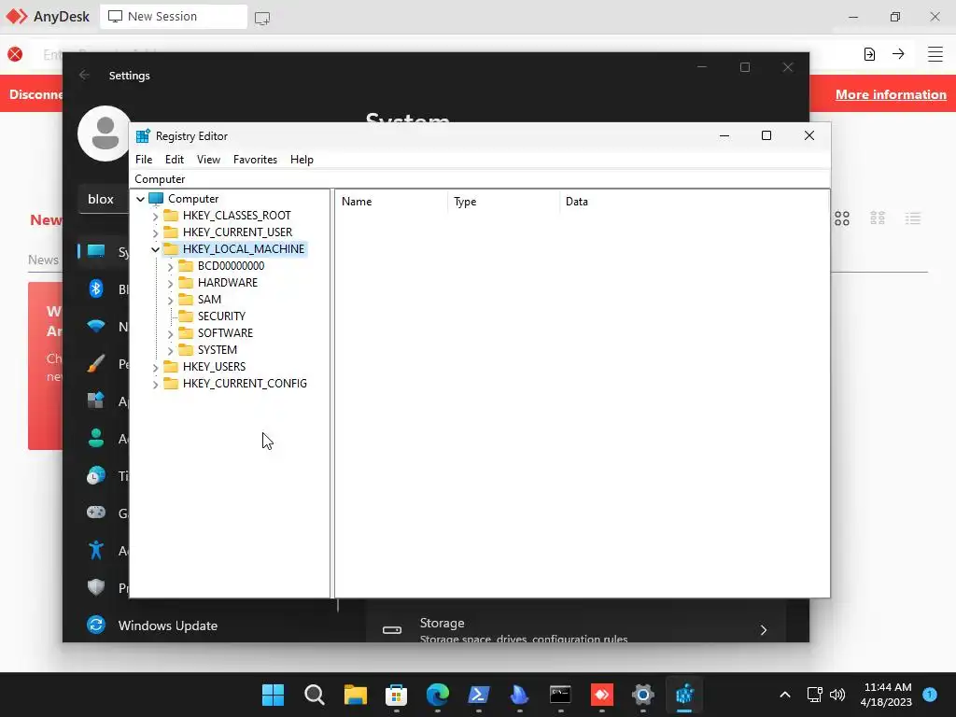Click the user avatar in Settings

[105, 133]
